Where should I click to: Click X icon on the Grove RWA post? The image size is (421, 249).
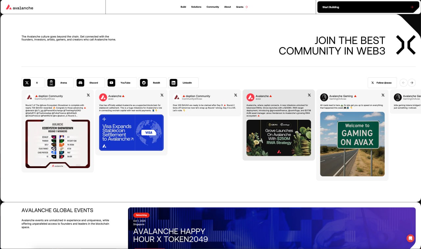point(309,95)
